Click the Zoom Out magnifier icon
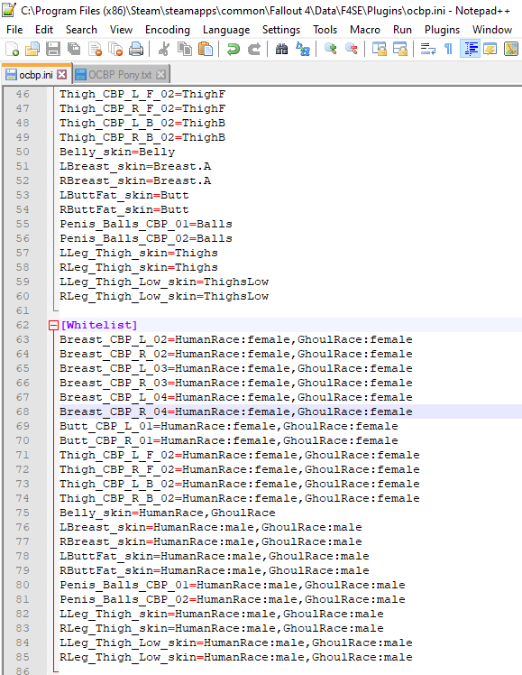Image resolution: width=522 pixels, height=675 pixels. pyautogui.click(x=352, y=49)
